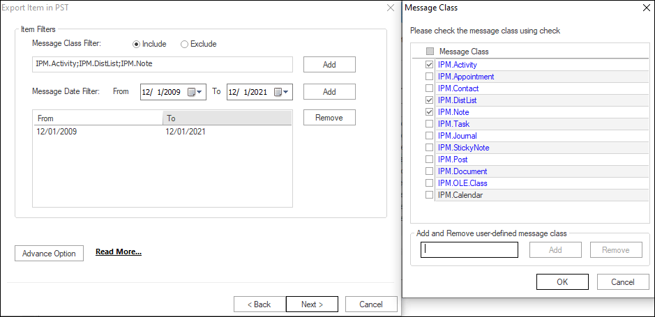Check the IPM.Task checkbox

tap(430, 124)
